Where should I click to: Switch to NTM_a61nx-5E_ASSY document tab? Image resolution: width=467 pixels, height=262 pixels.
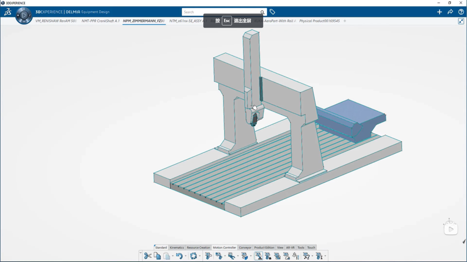(187, 21)
